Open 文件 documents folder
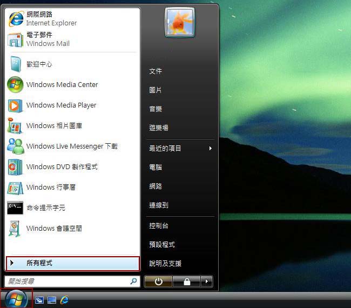Viewport: 351px width, 308px height. click(x=156, y=71)
